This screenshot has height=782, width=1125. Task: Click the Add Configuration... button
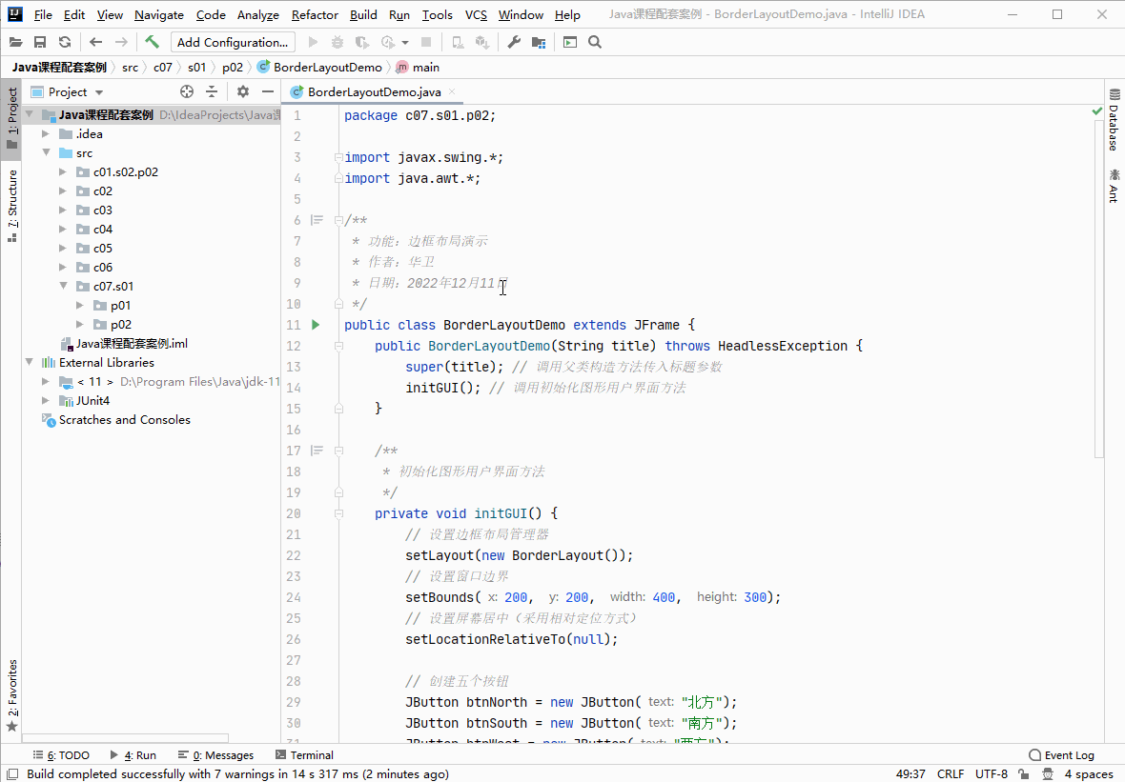point(233,42)
